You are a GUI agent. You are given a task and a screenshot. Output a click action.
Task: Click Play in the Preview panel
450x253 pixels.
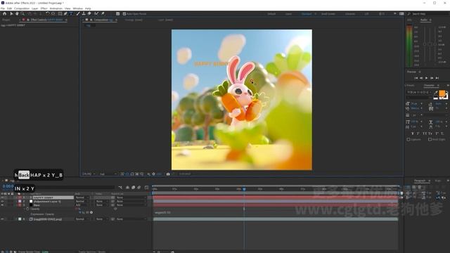click(427, 78)
